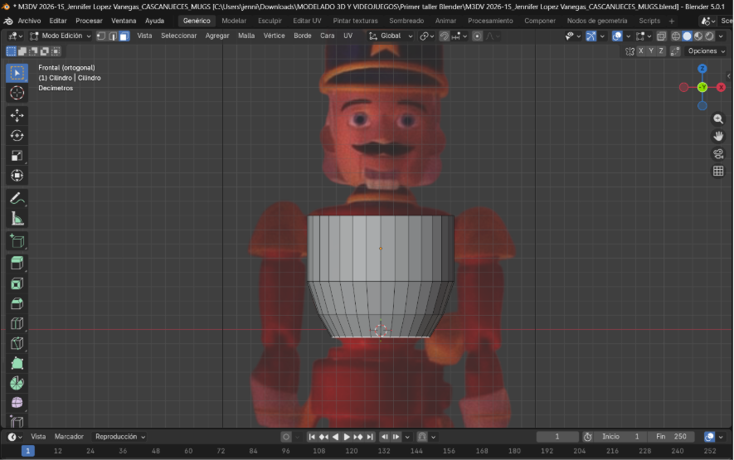This screenshot has height=460, width=734.
Task: Toggle camera view with camera icon
Action: point(718,153)
